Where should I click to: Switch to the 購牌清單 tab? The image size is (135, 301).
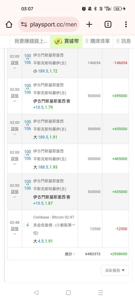pos(97,41)
